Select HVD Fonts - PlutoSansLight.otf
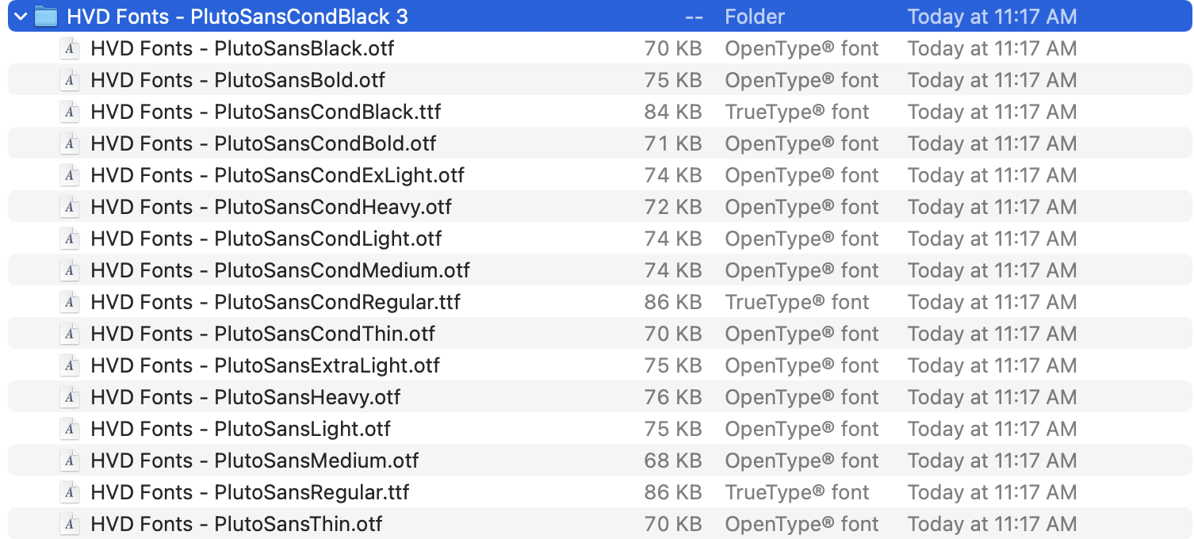This screenshot has width=1194, height=539. (238, 429)
